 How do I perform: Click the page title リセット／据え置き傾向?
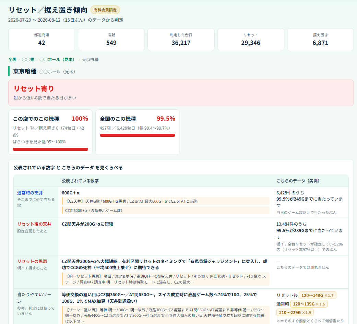pos(48,10)
